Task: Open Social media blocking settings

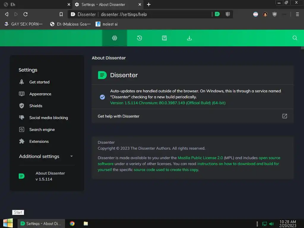Action: pyautogui.click(x=48, y=118)
